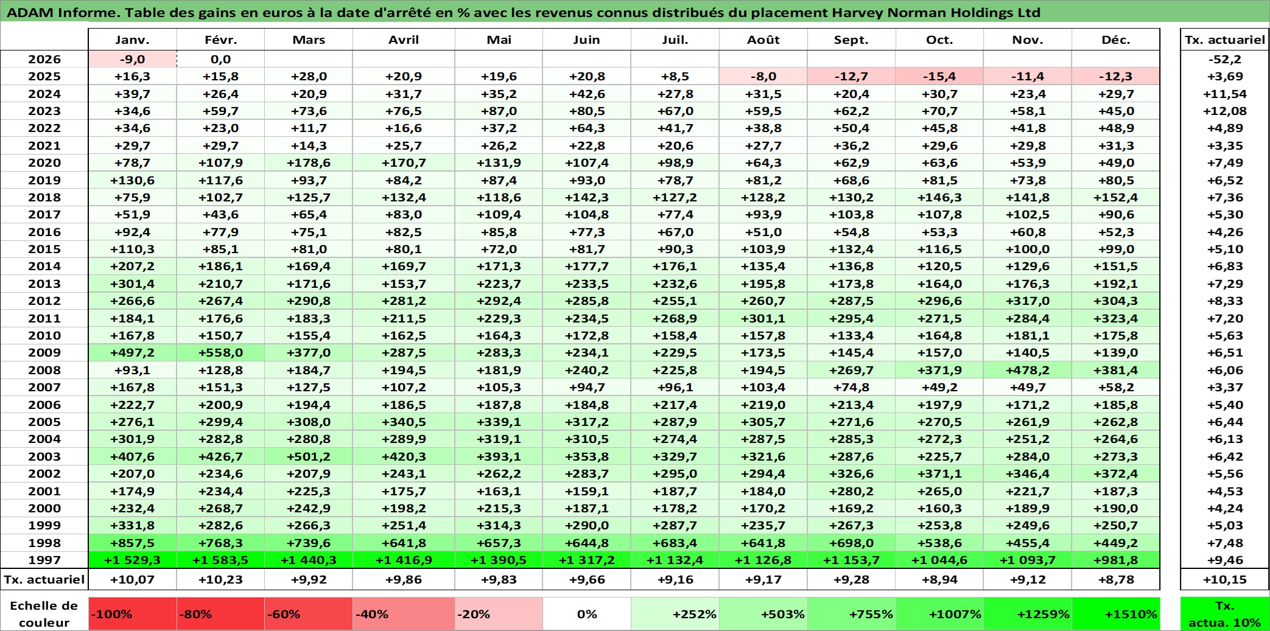Select the -8,0 cell for August 2025

763,76
